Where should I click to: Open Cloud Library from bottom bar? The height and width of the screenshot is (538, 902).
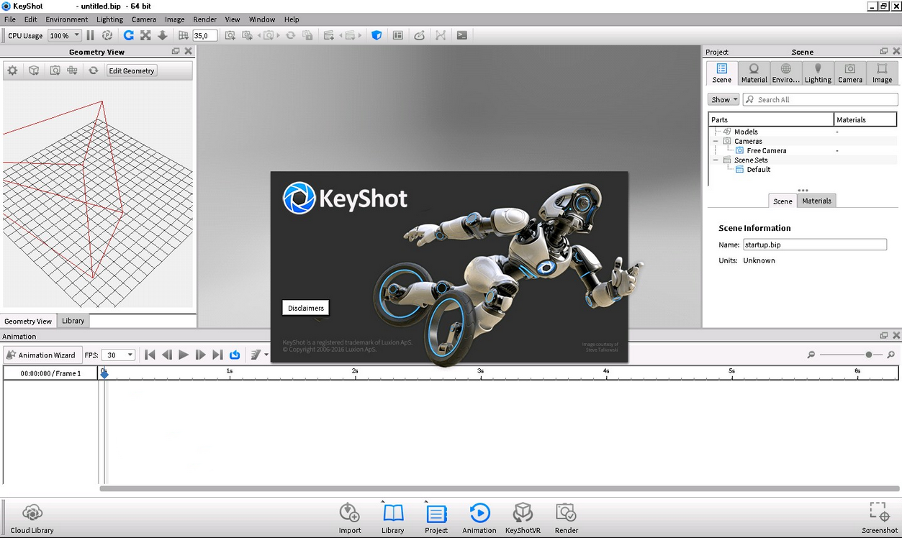(x=32, y=519)
